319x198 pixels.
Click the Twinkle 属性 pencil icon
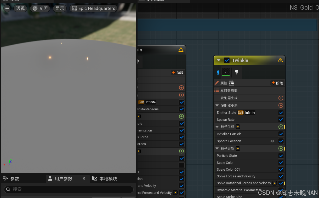(x=217, y=83)
